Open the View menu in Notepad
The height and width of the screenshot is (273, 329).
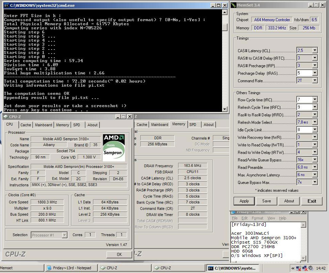coord(271,218)
